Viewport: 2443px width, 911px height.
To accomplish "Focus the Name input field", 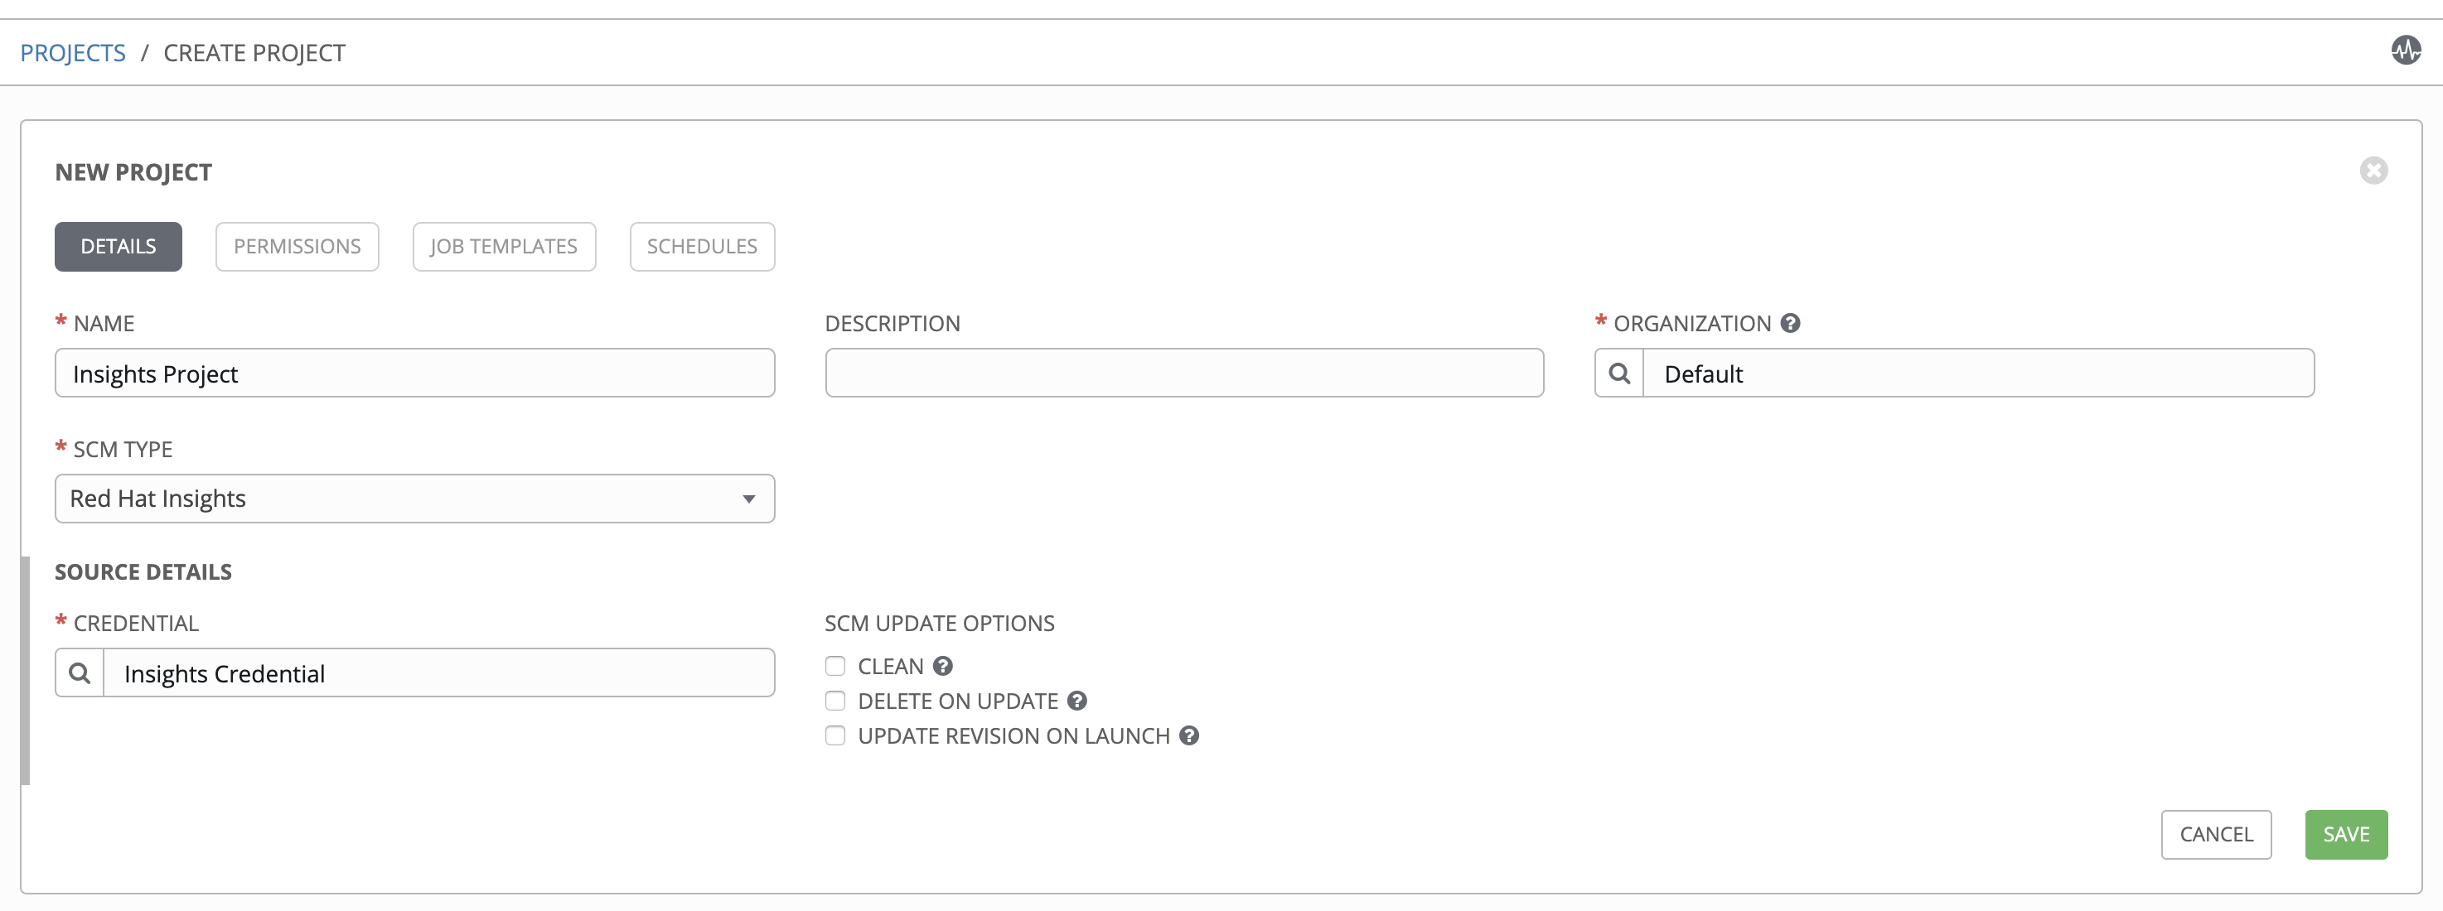I will [414, 374].
